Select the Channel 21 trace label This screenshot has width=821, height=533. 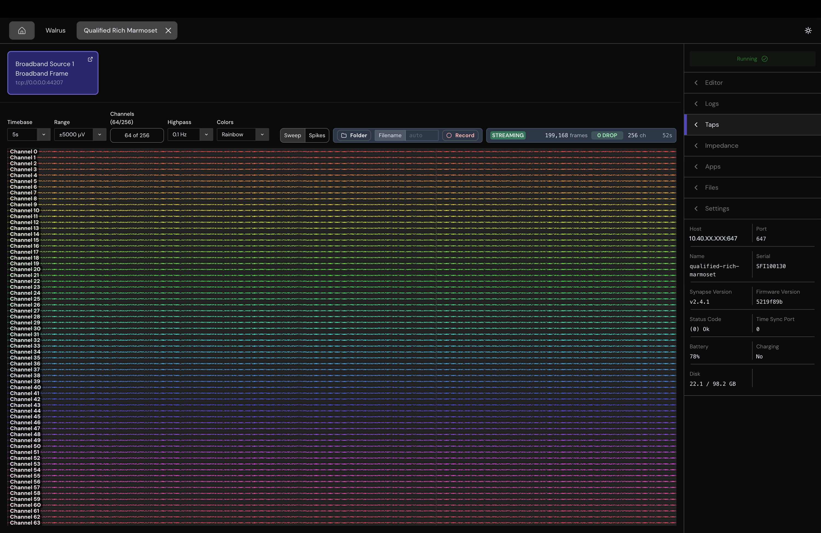coord(24,275)
